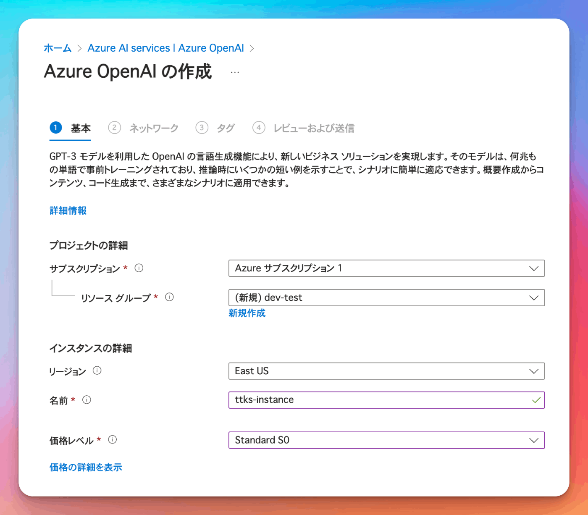588x515 pixels.
Task: Open the リージョン dropdown showing East US
Action: (x=386, y=371)
